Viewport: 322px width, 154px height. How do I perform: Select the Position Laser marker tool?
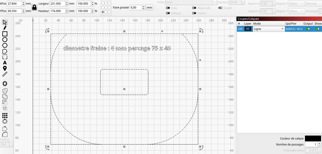coord(5,68)
